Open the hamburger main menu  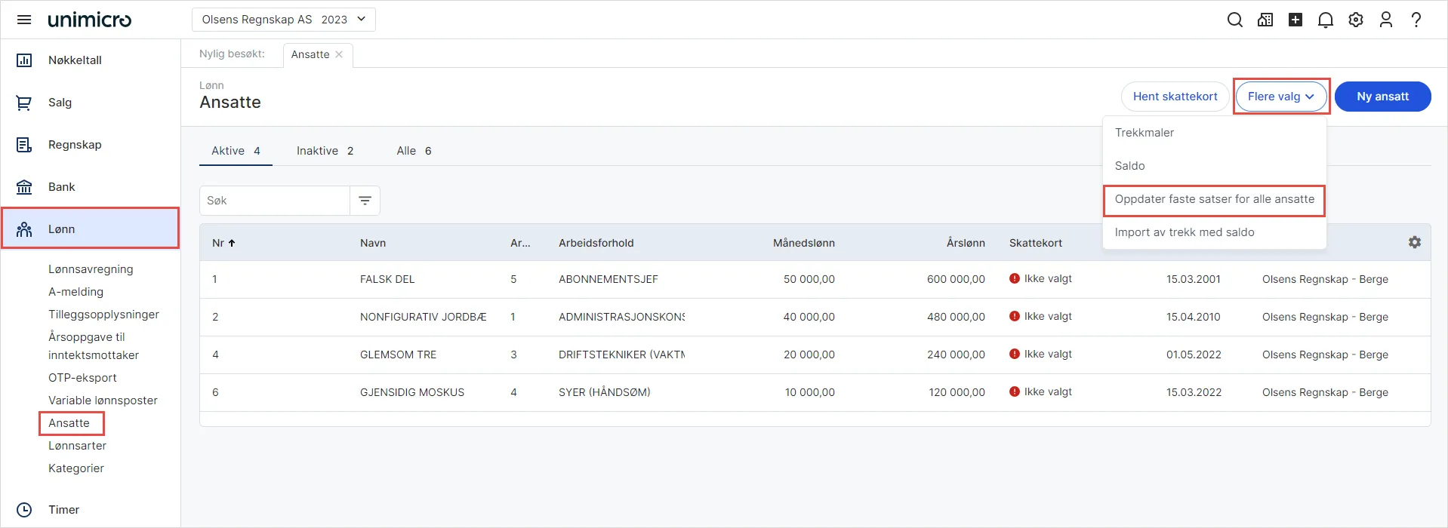[24, 20]
